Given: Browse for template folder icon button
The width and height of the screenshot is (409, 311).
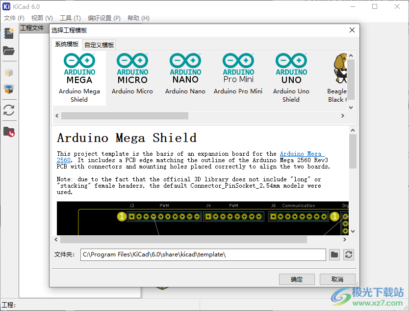Looking at the screenshot, I should pos(334,254).
